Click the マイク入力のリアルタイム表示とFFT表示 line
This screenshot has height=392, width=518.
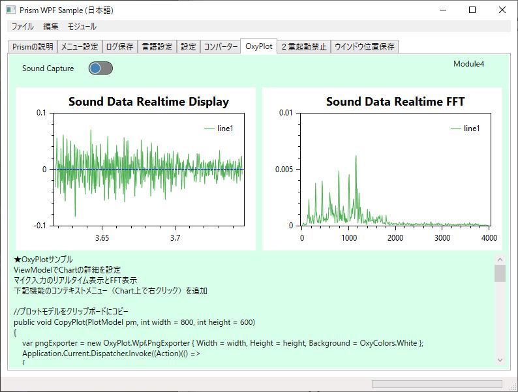coord(75,280)
